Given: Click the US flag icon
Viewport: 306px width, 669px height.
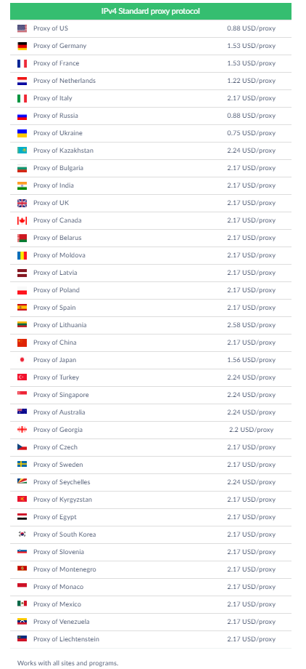Looking at the screenshot, I should pos(22,28).
